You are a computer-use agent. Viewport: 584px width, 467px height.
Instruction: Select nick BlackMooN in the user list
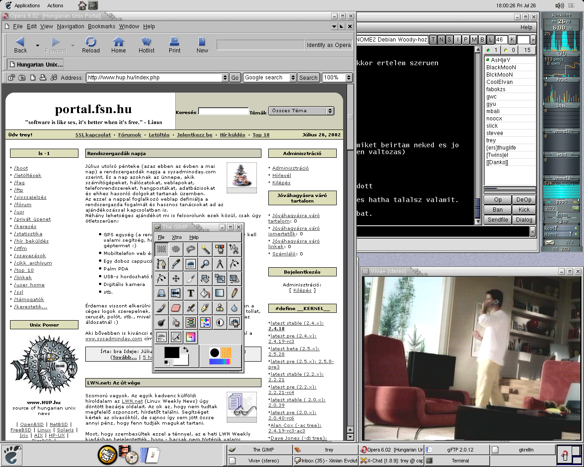click(x=501, y=67)
